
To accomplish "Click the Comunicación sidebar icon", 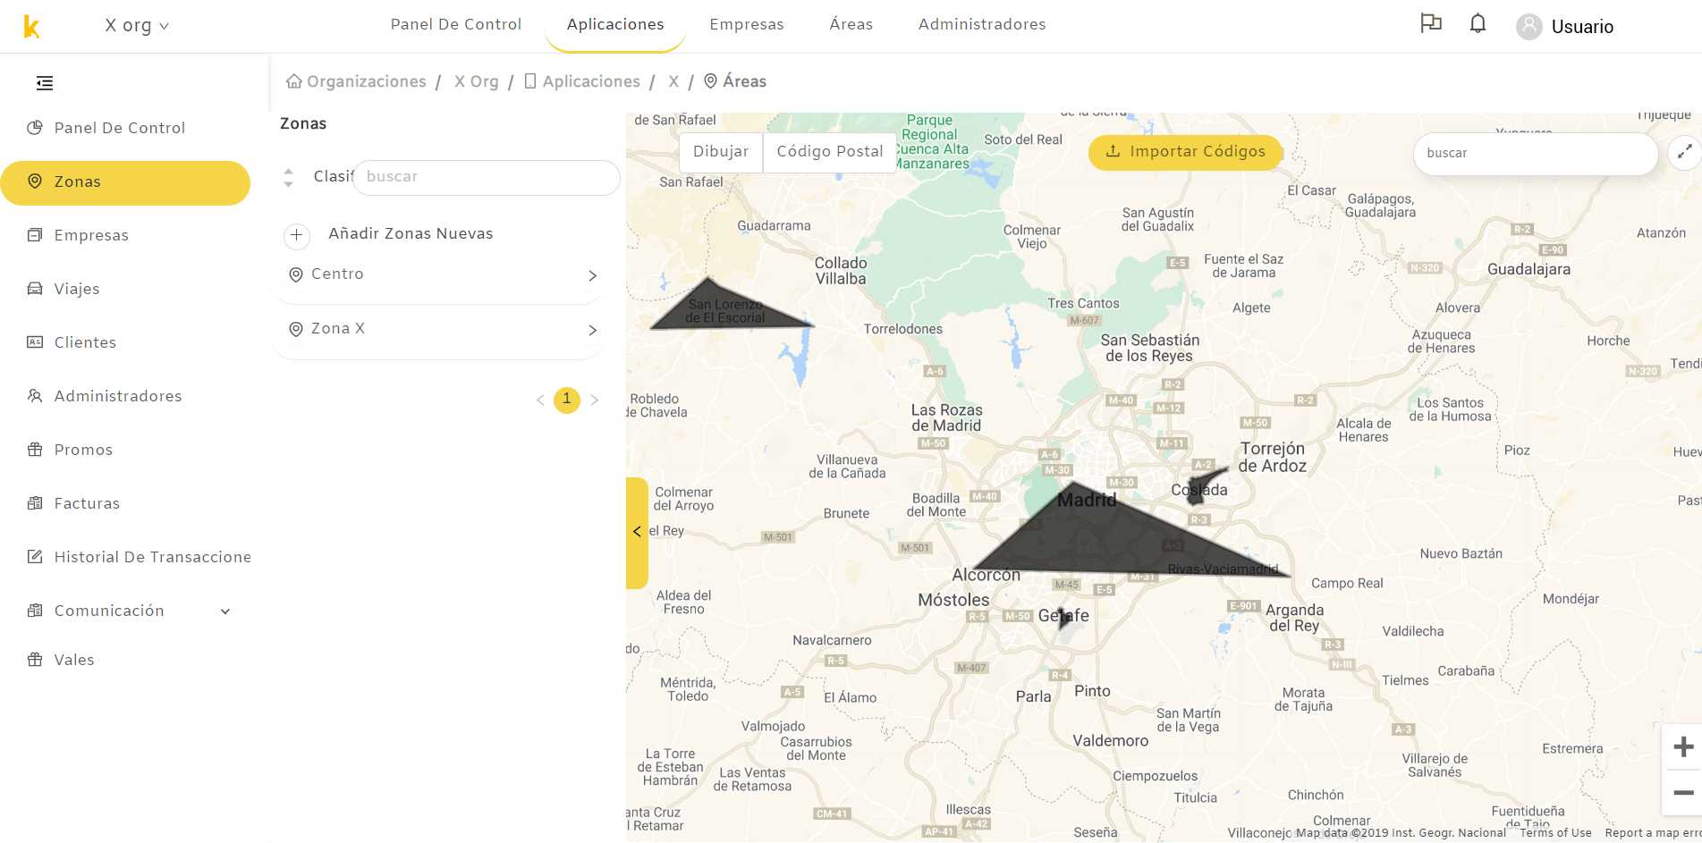I will [35, 611].
